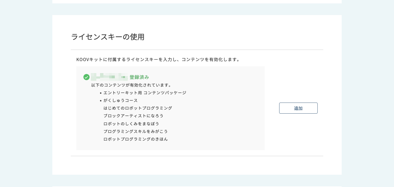Click the ライセンスキーの使用 heading
This screenshot has height=187, width=394.
(x=108, y=37)
